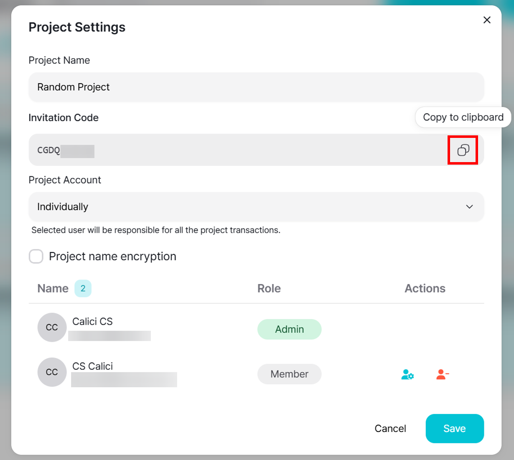Enable Project name encryption checkbox
This screenshot has width=514, height=460.
coord(36,257)
